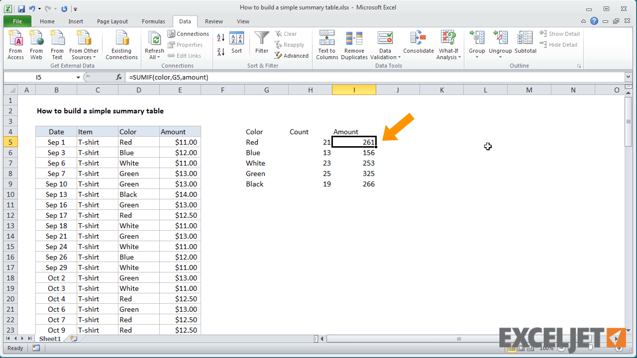Open the What-If Analysis dropdown
The image size is (637, 358).
pos(448,44)
